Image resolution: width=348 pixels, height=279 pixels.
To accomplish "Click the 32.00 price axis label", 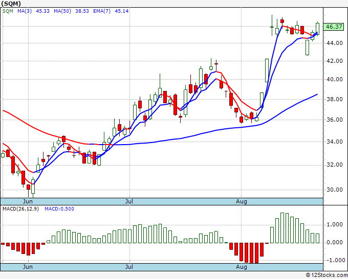I will [x=335, y=165].
